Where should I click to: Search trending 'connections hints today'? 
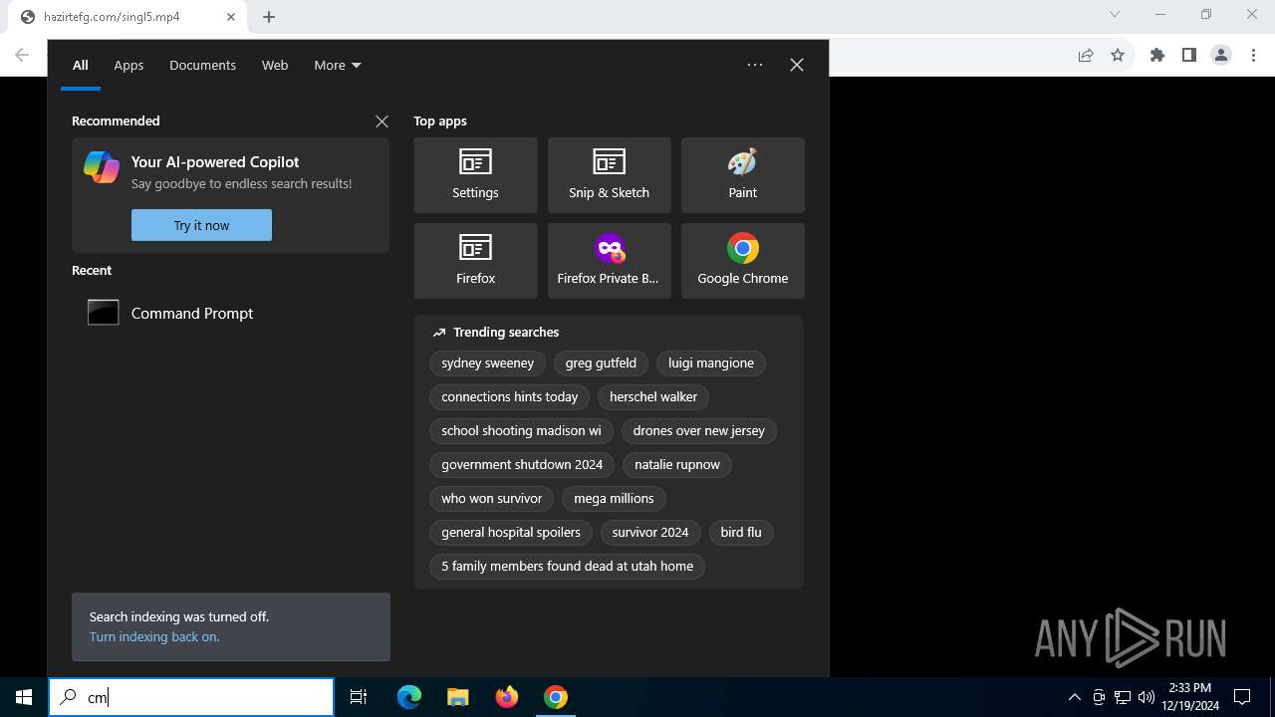[510, 397]
